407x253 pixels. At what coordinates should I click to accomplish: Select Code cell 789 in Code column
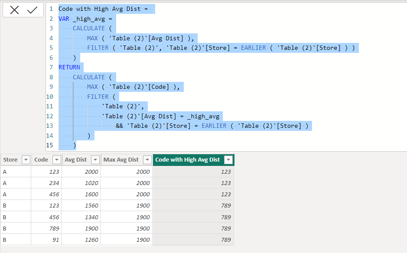46,228
